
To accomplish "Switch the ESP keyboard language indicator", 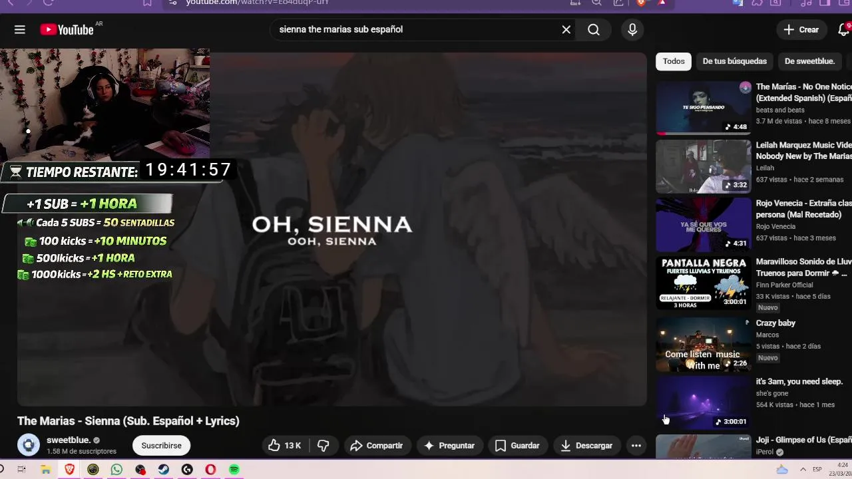I will tap(817, 470).
